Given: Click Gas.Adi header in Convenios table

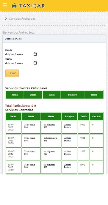Looking at the screenshot, I should pos(96,116).
